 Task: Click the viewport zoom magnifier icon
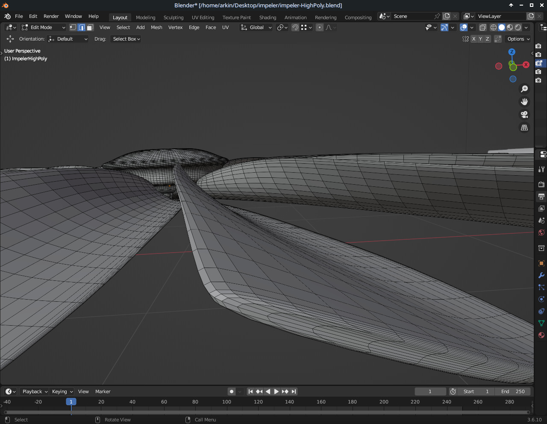524,89
